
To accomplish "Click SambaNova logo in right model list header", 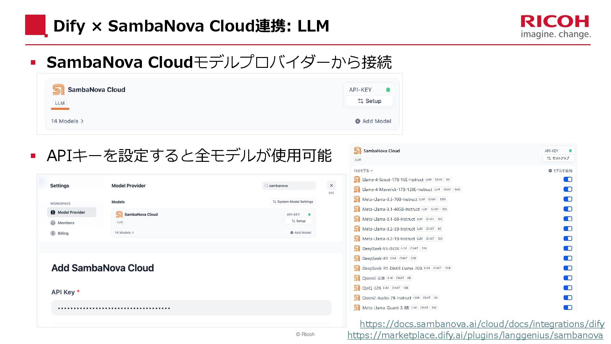I will click(357, 151).
